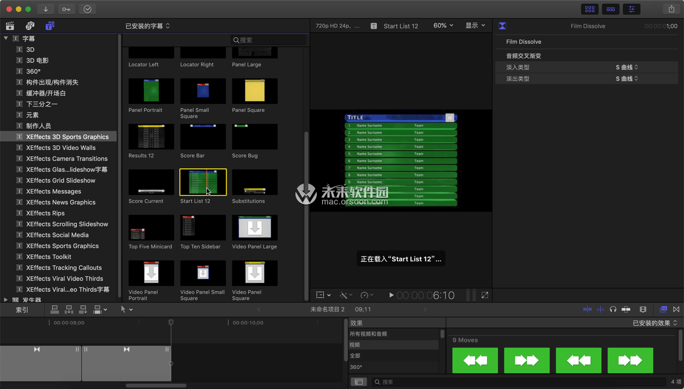Image resolution: width=684 pixels, height=389 pixels.
Task: Open clip appearance filmstrip options
Action: pyautogui.click(x=643, y=309)
